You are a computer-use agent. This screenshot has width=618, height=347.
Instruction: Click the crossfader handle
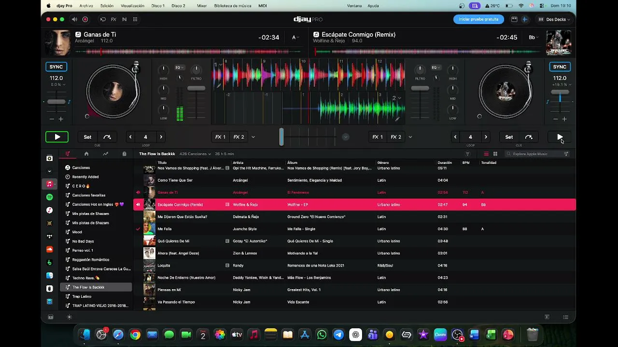pos(281,137)
